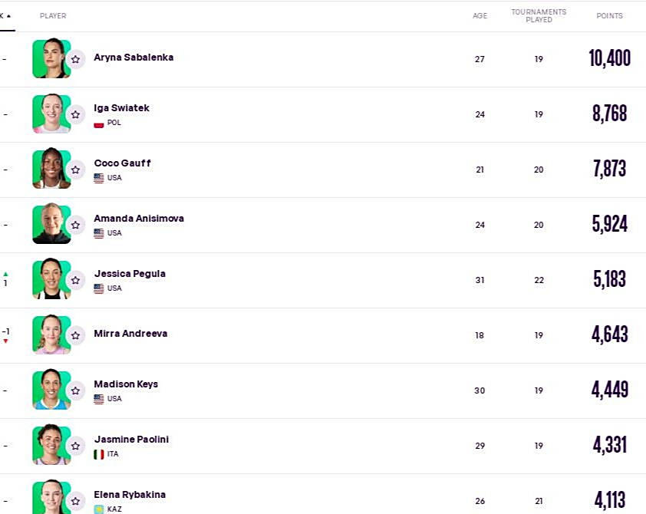The height and width of the screenshot is (514, 646).
Task: Open Iga Swiatek's profile link
Action: [121, 108]
